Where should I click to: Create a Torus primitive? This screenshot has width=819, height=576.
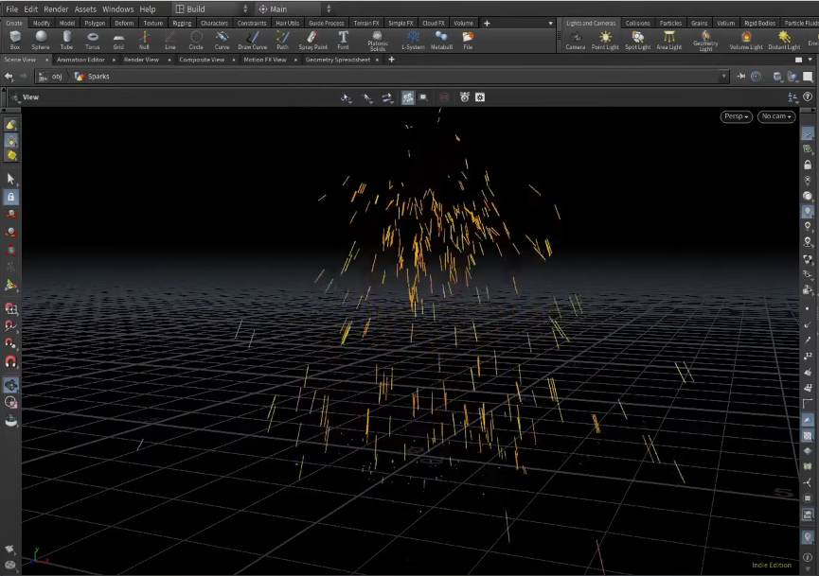(x=93, y=40)
